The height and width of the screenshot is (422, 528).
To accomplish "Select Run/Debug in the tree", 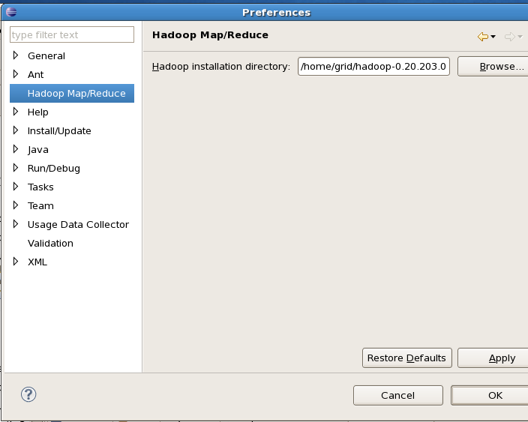I will click(54, 168).
